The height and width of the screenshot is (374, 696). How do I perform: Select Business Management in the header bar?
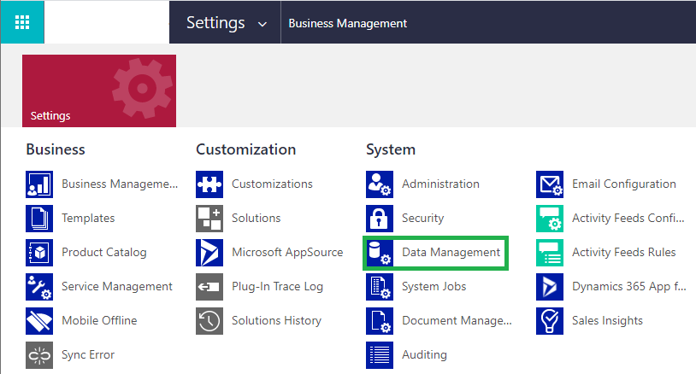click(347, 24)
